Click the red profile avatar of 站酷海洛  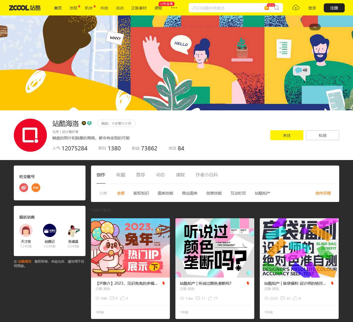30,135
